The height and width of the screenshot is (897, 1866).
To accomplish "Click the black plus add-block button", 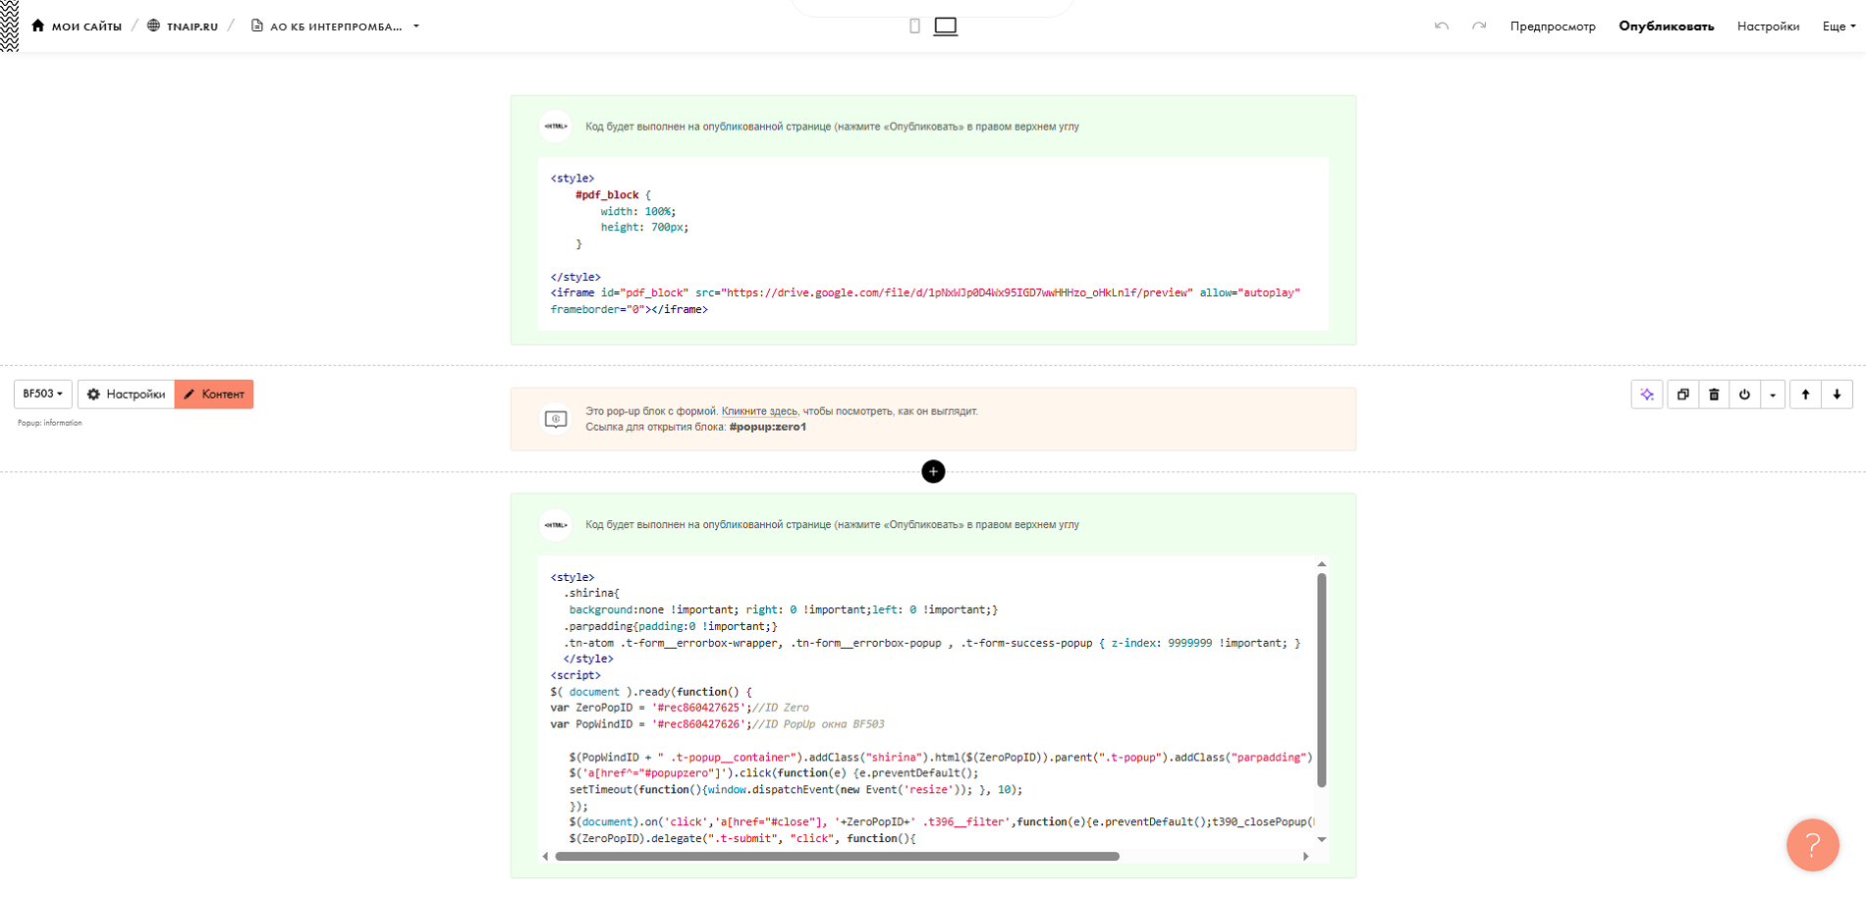I will [x=933, y=472].
